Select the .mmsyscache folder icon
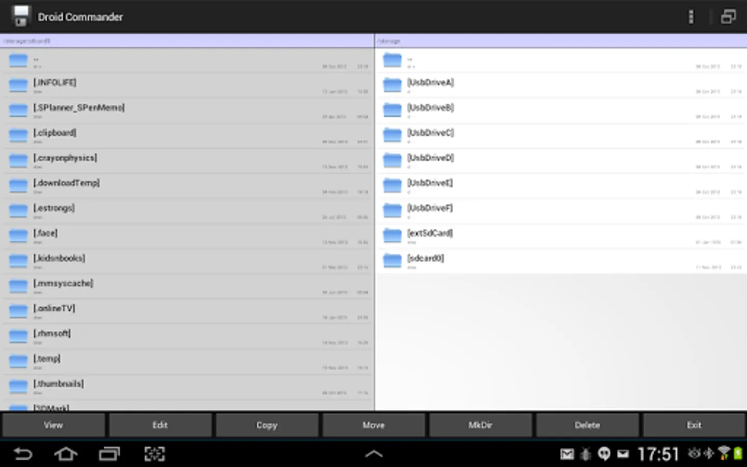Viewport: 747px width, 467px height. pyautogui.click(x=18, y=286)
